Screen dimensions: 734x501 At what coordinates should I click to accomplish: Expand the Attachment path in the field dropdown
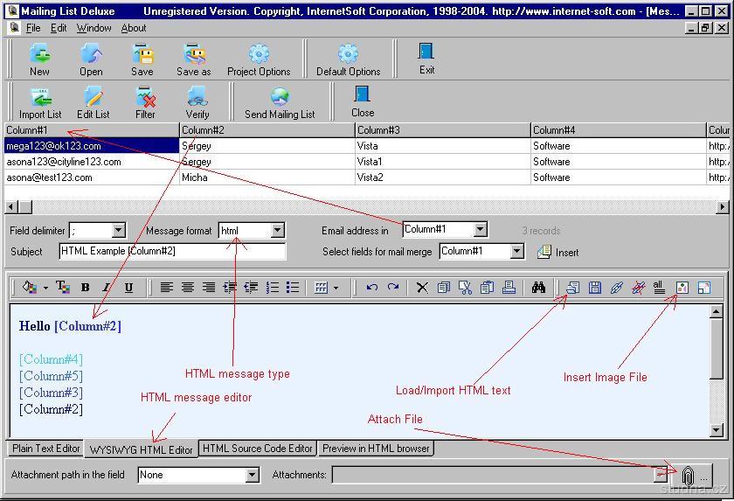tap(252, 476)
